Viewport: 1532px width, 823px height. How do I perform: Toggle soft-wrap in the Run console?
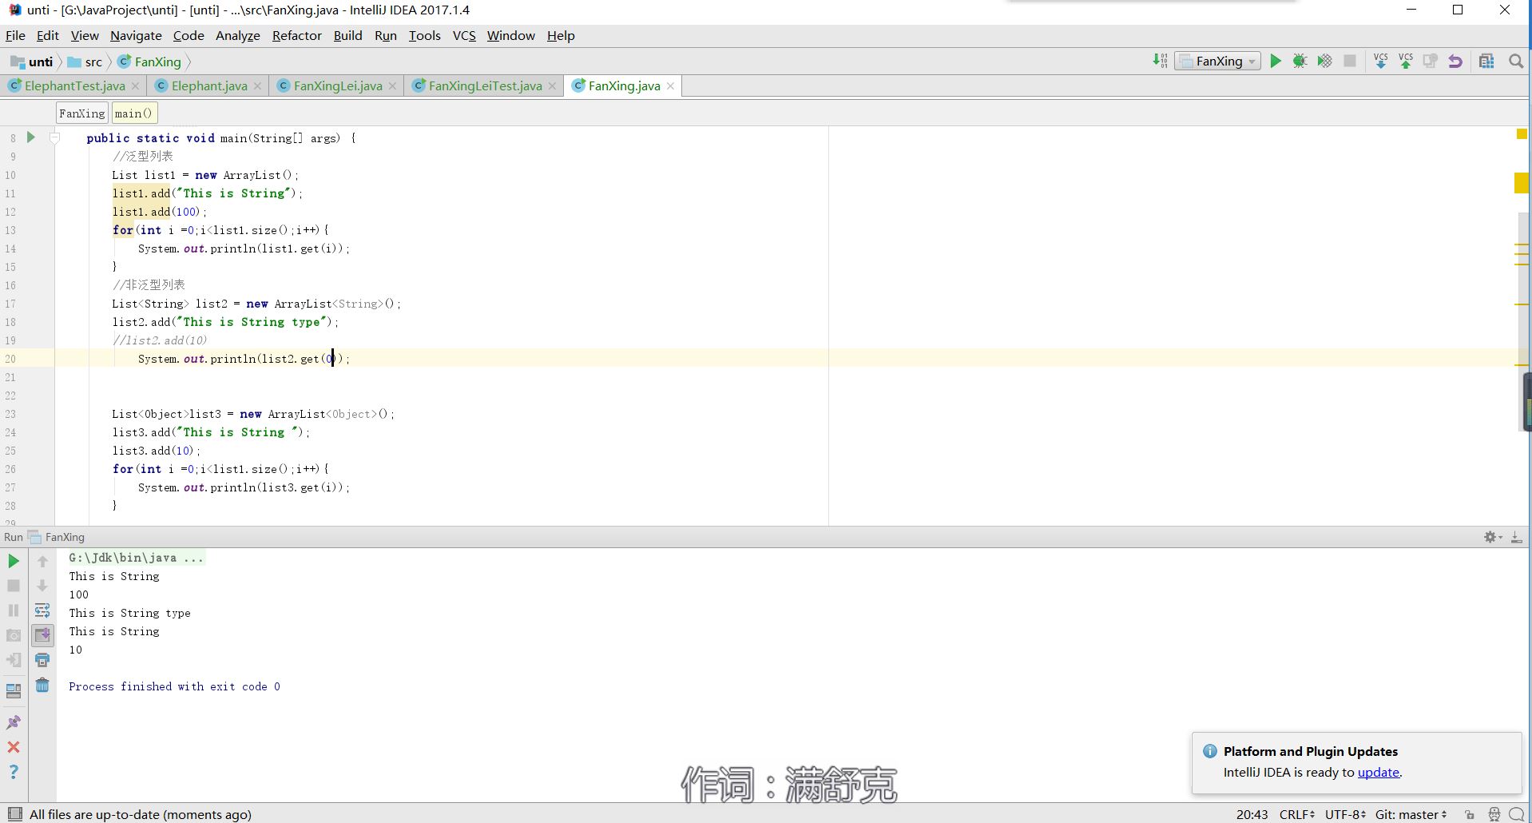pos(42,611)
